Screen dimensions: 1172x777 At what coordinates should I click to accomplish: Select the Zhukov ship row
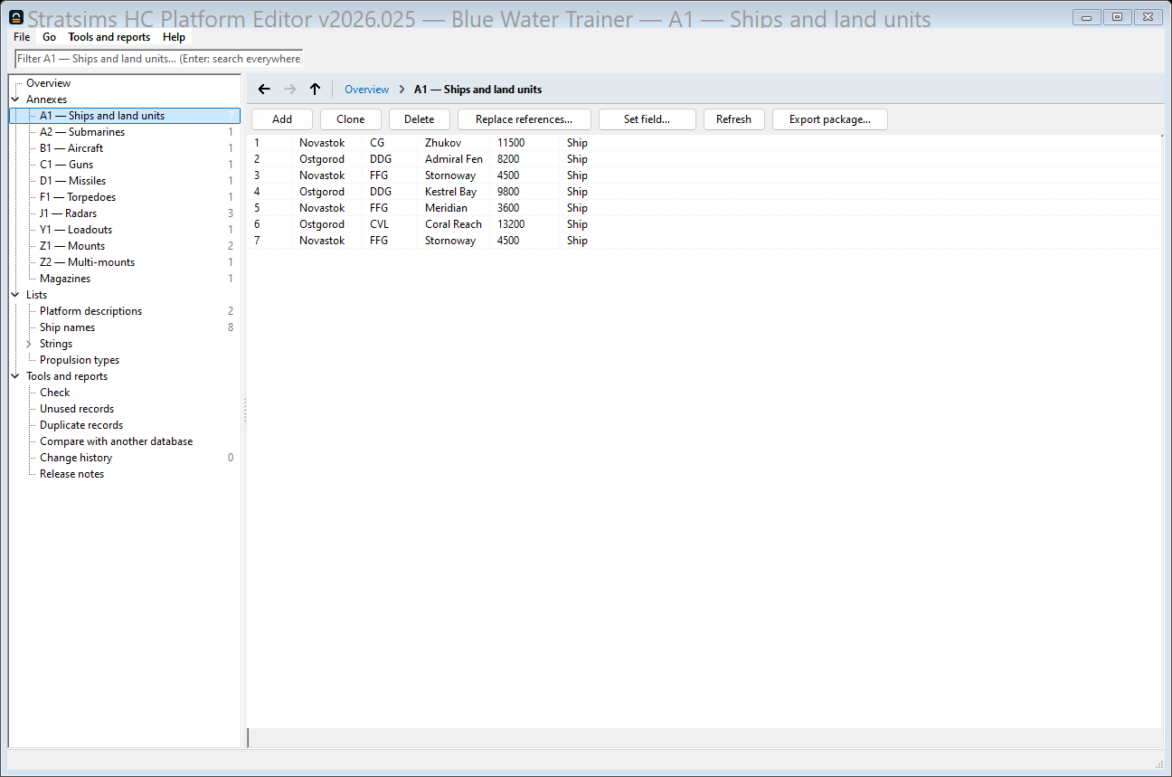pyautogui.click(x=704, y=143)
